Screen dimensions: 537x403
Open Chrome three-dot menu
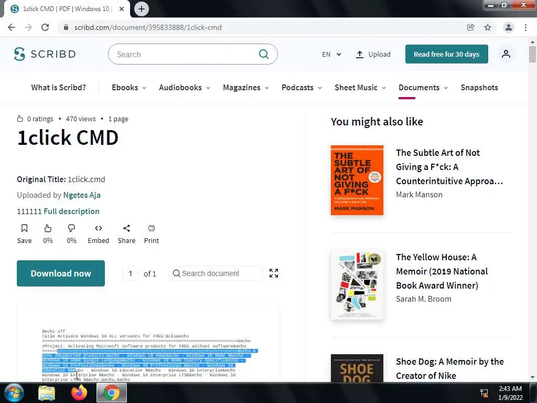coord(525,27)
